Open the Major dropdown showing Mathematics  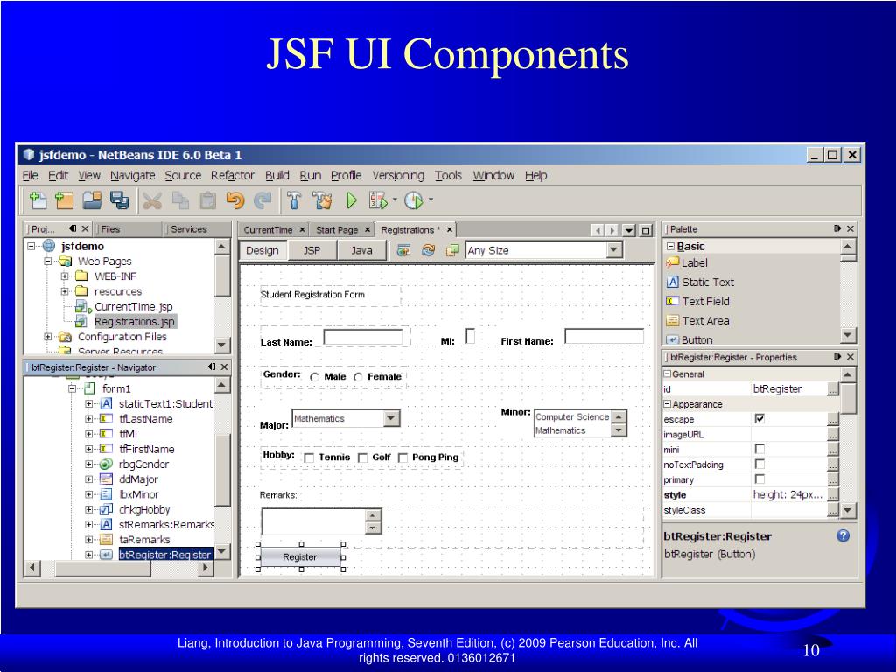pyautogui.click(x=391, y=419)
